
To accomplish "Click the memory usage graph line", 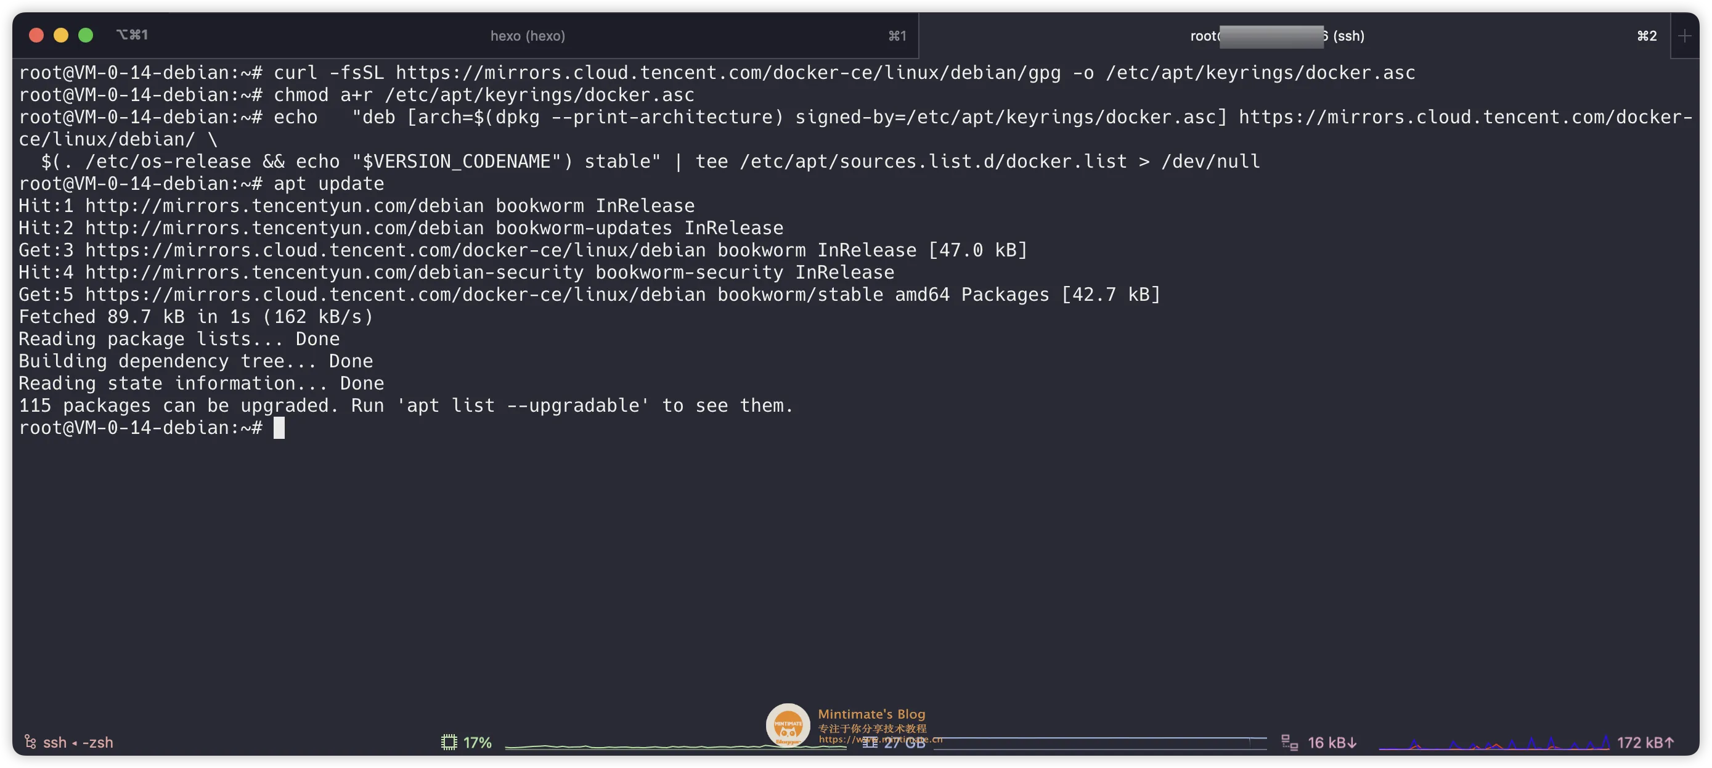I will point(1100,742).
